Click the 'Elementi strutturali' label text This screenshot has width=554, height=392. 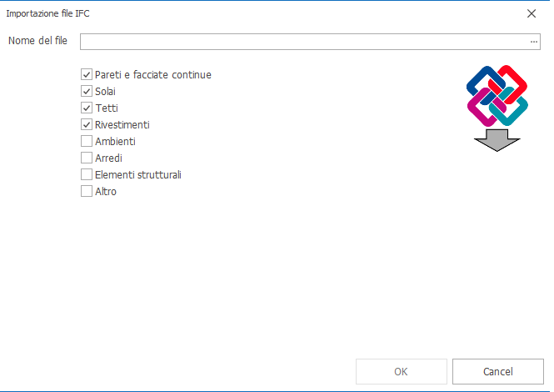pos(138,175)
